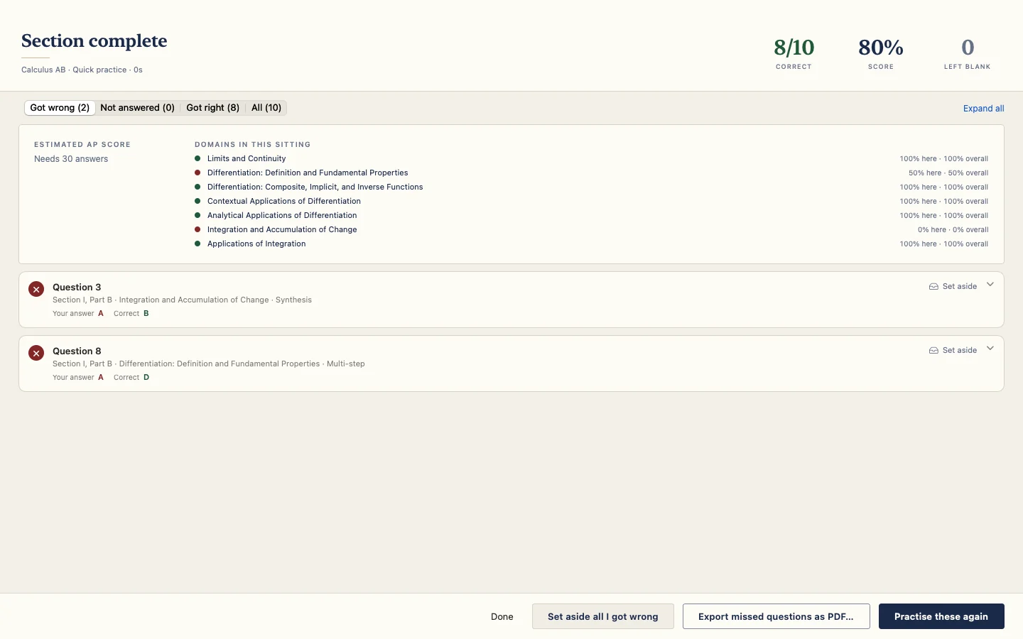Select Differentiation: Definition and Fundamental Properties domain
Image resolution: width=1023 pixels, height=639 pixels.
click(591, 173)
